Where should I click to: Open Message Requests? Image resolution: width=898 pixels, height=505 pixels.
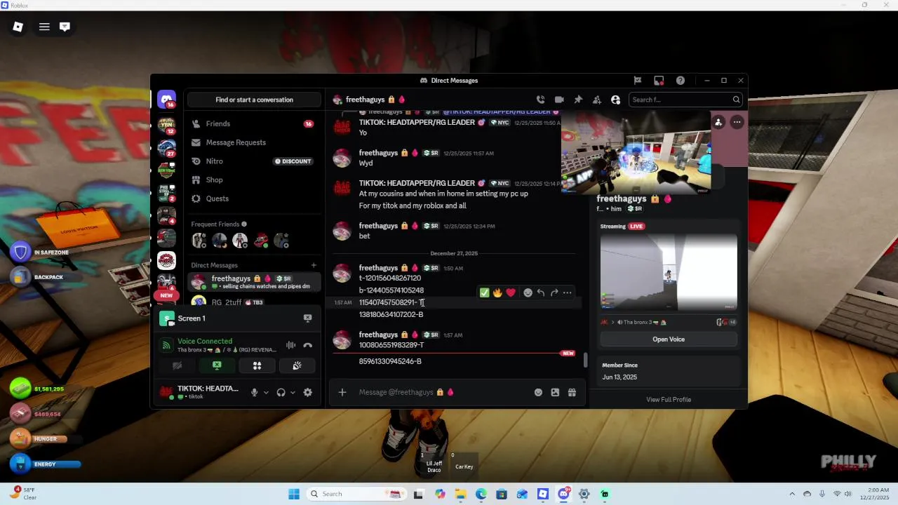click(x=254, y=142)
